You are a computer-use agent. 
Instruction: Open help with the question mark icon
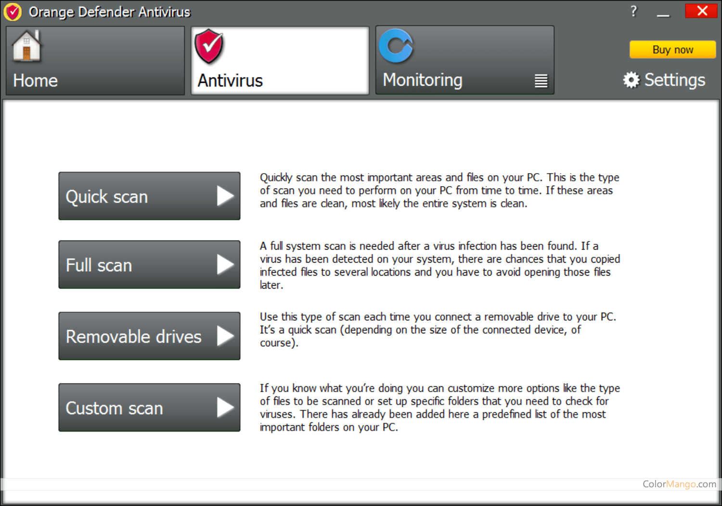633,11
